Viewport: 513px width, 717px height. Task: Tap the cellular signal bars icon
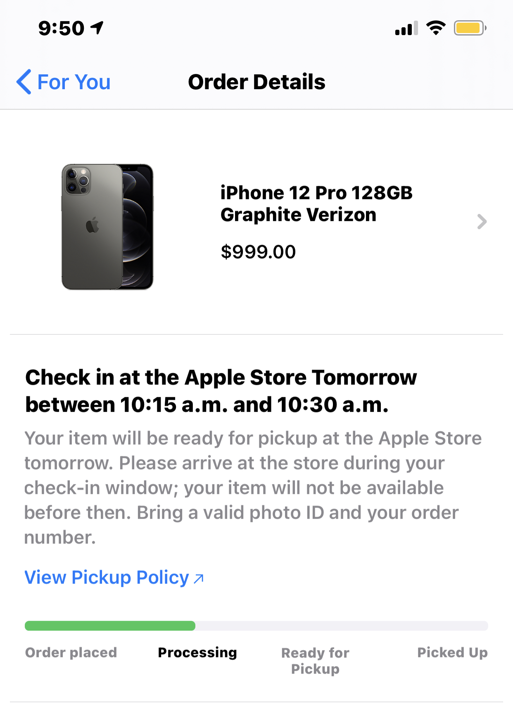pyautogui.click(x=406, y=28)
